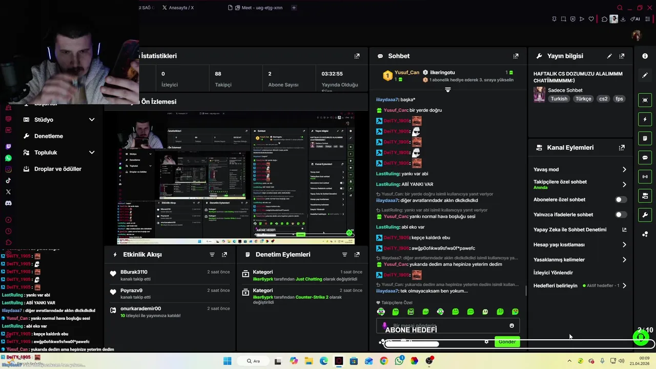656x369 pixels.
Task: Open chat settings gear icon
Action: (x=486, y=342)
